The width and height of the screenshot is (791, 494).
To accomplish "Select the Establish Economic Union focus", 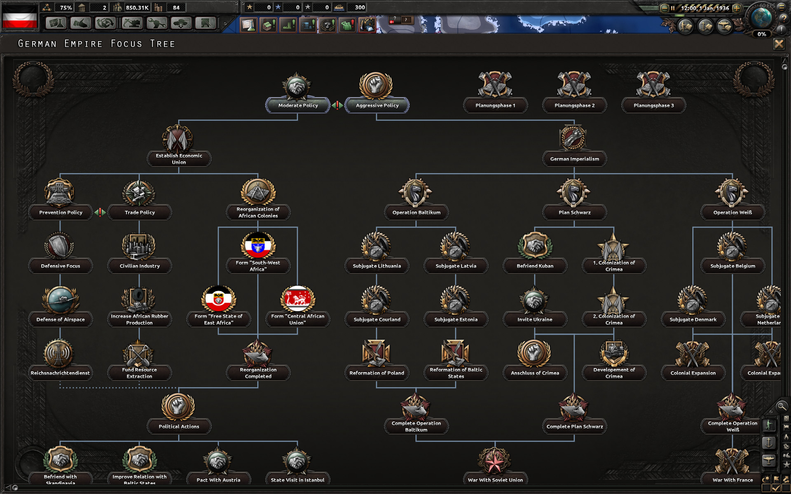I will pos(179,159).
